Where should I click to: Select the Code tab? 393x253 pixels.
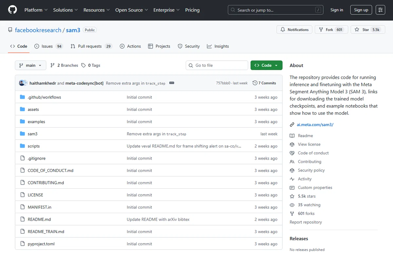(x=19, y=46)
